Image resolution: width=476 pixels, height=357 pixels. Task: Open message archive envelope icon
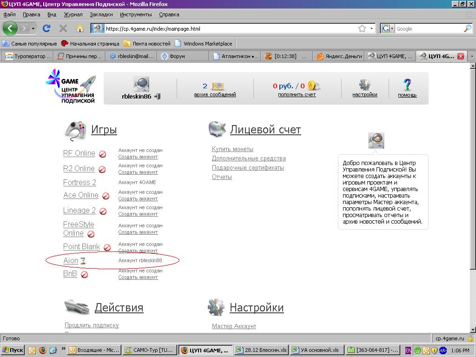click(x=218, y=86)
